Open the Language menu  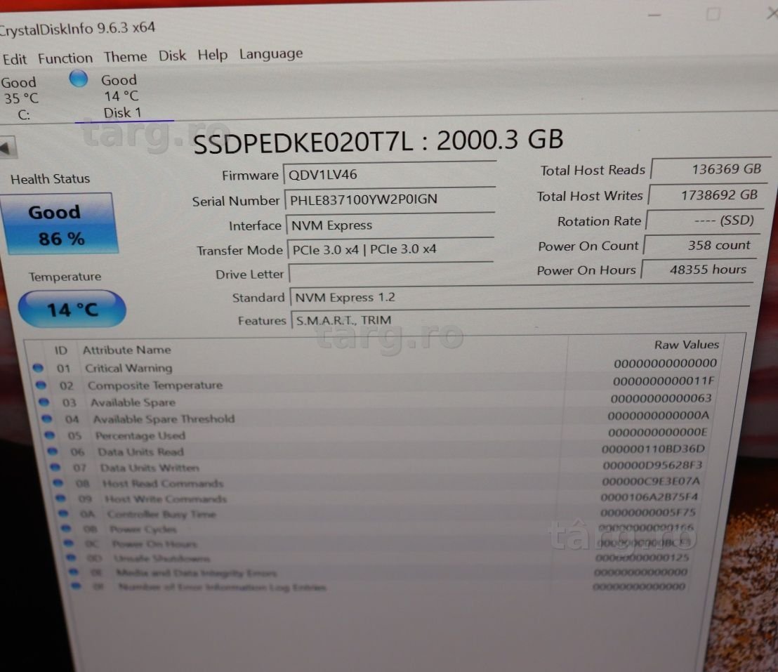pos(271,53)
